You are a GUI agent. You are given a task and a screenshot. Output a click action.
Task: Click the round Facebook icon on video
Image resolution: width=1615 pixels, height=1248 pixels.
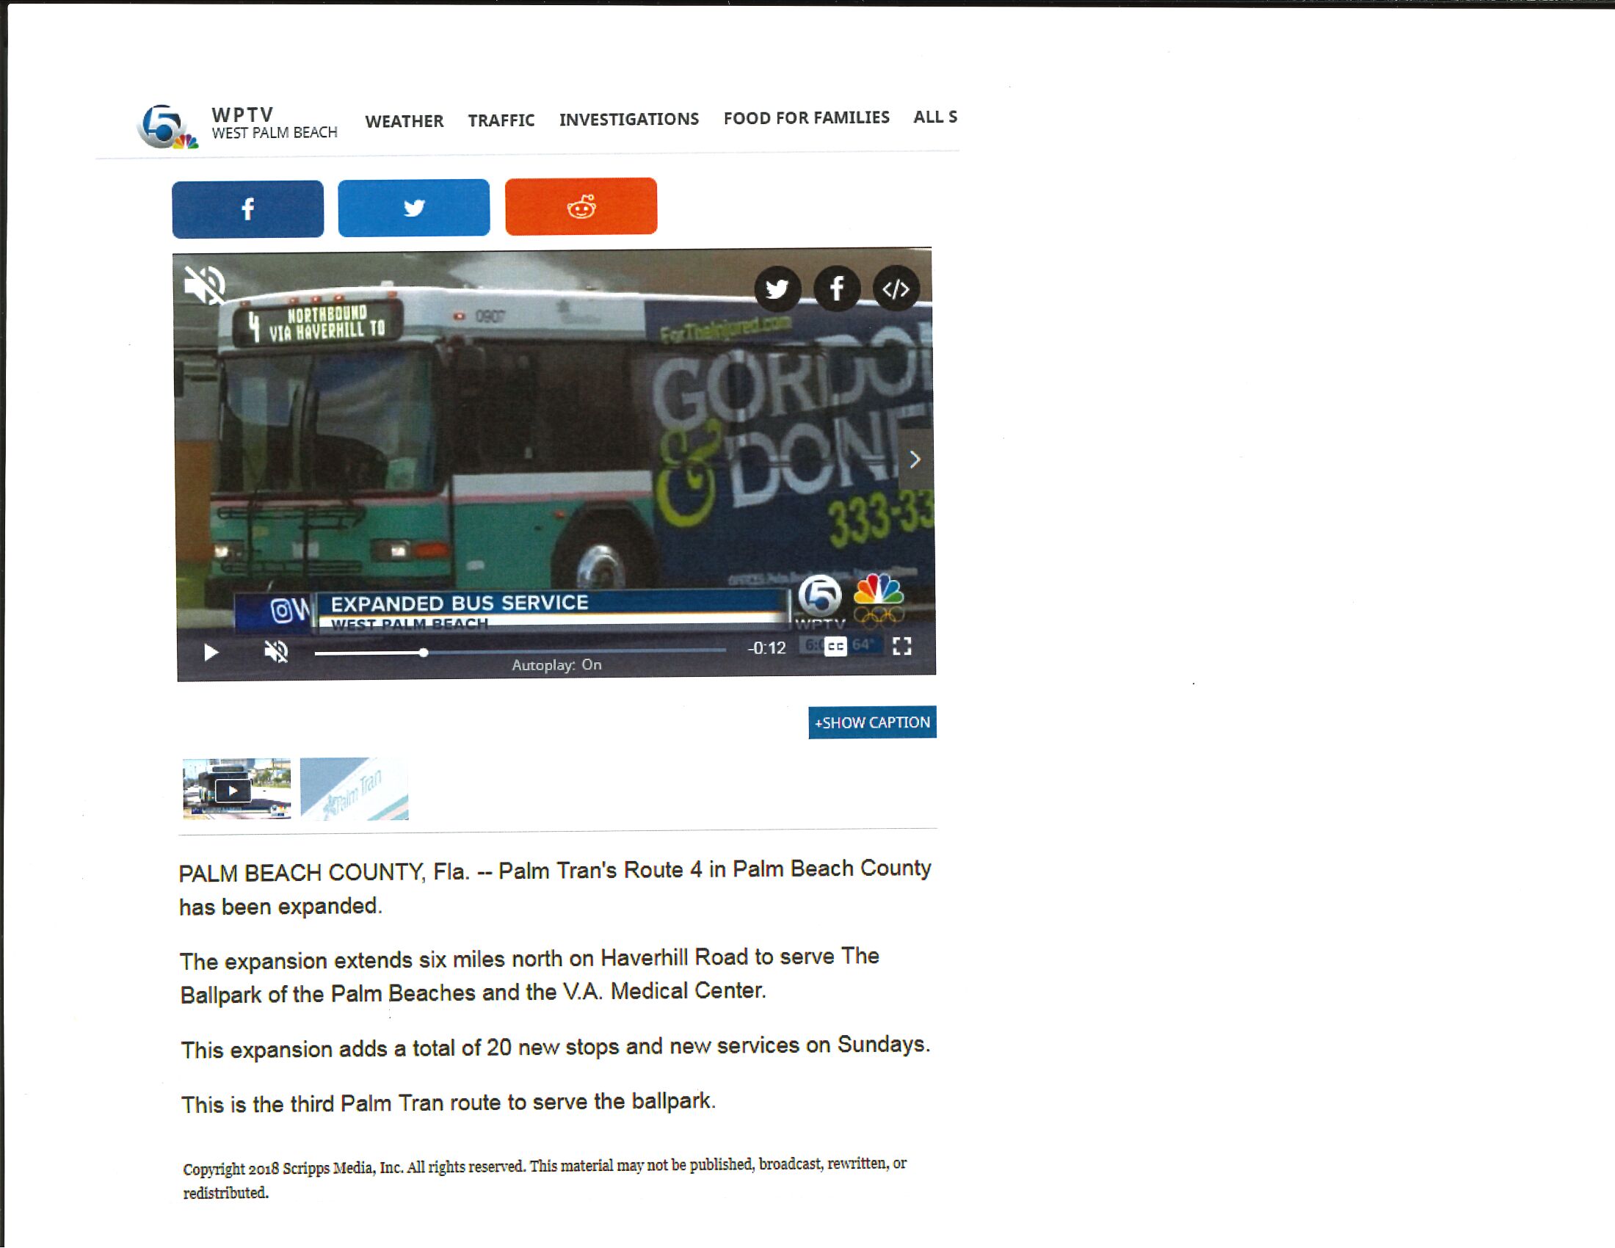coord(836,288)
